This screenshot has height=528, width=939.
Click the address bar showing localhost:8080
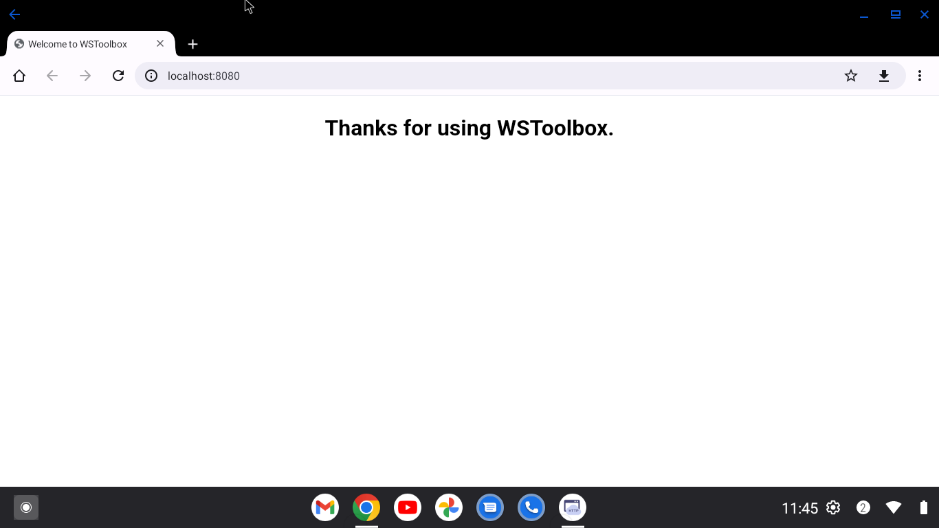pos(520,76)
